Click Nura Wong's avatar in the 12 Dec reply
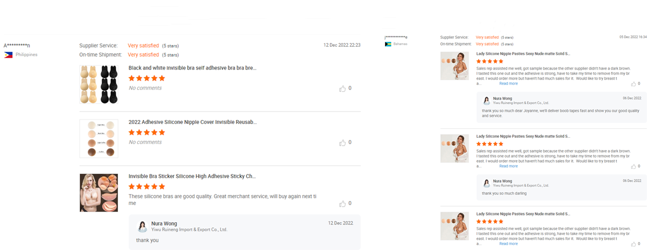The image size is (667, 250). coord(142,226)
